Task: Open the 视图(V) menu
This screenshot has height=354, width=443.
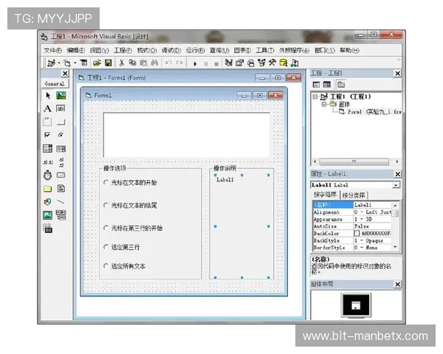Action: pyautogui.click(x=99, y=51)
